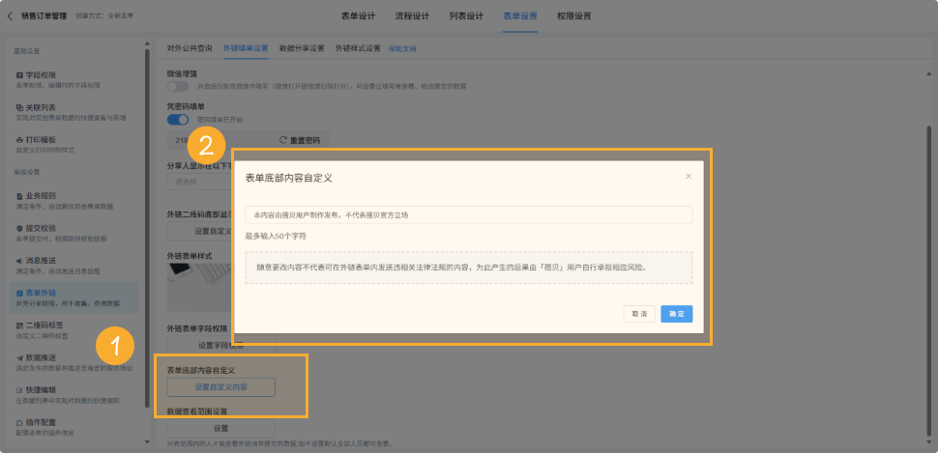Click 确定 in the dialog
938x453 pixels.
pyautogui.click(x=677, y=314)
